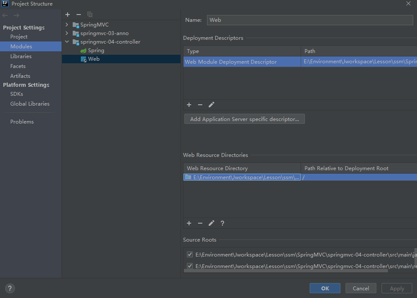Viewport: 417px width, 298px height.
Task: Remove the selected deployment descriptor
Action: (200, 105)
